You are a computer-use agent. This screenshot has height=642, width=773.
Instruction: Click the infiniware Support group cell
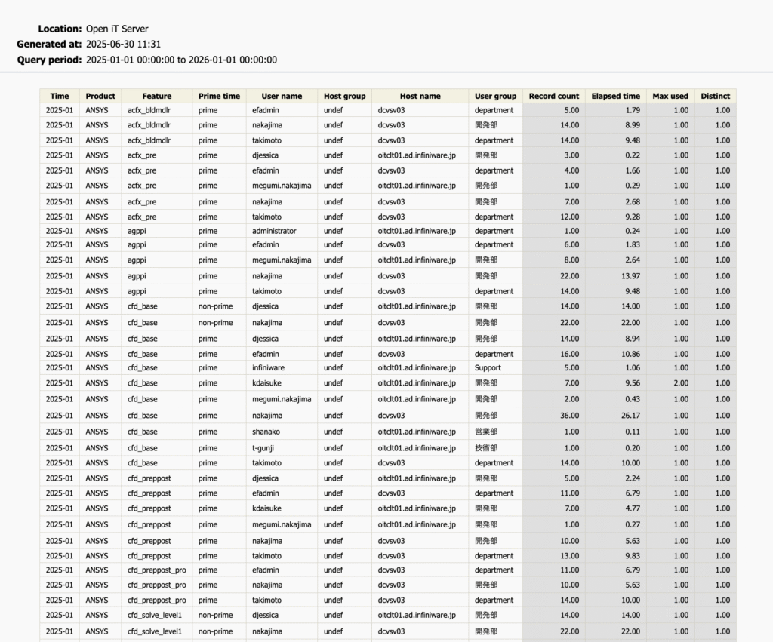click(495, 367)
